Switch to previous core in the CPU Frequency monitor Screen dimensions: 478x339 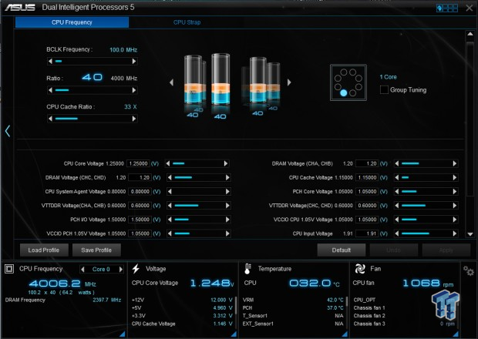82,269
